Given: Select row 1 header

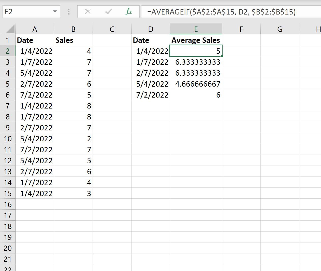Looking at the screenshot, I should pyautogui.click(x=8, y=40).
